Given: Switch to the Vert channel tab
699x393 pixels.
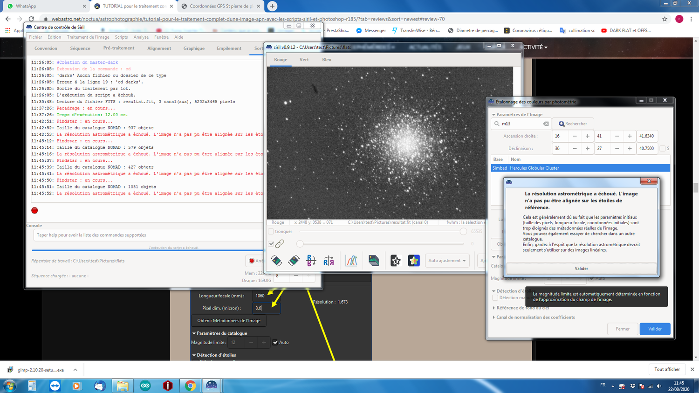Looking at the screenshot, I should (x=304, y=60).
